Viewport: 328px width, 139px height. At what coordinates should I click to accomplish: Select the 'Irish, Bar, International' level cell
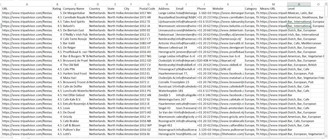click(299, 35)
